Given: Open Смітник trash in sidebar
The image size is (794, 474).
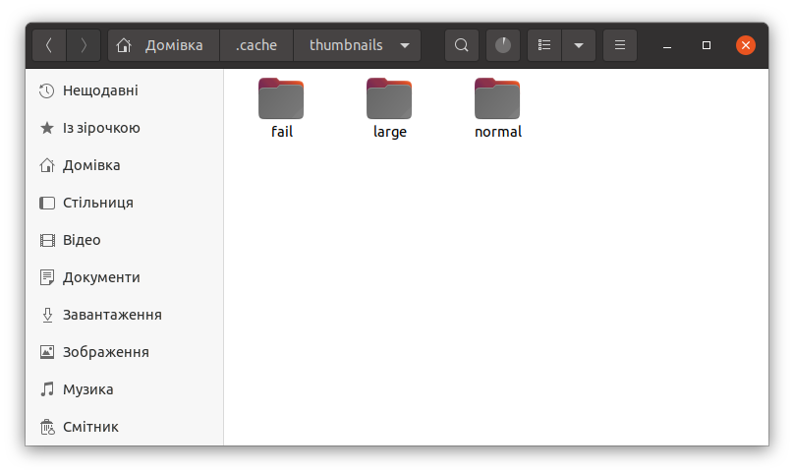Looking at the screenshot, I should (90, 427).
